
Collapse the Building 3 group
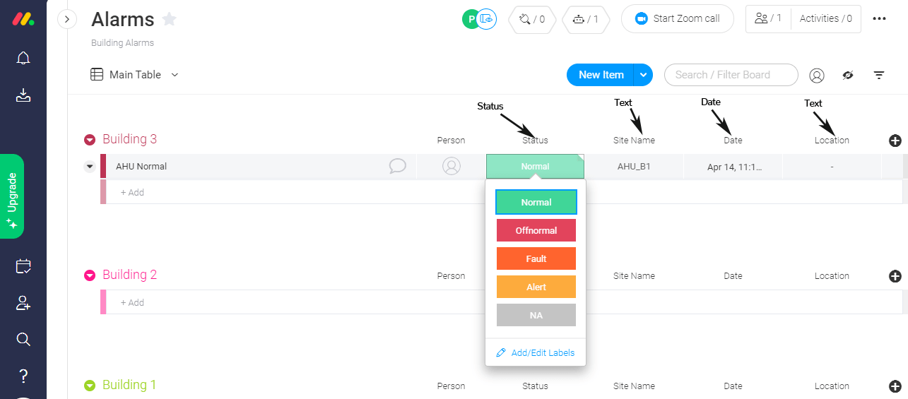coord(90,140)
